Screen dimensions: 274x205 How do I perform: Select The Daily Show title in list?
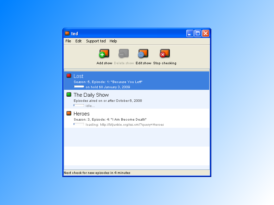pyautogui.click(x=91, y=95)
